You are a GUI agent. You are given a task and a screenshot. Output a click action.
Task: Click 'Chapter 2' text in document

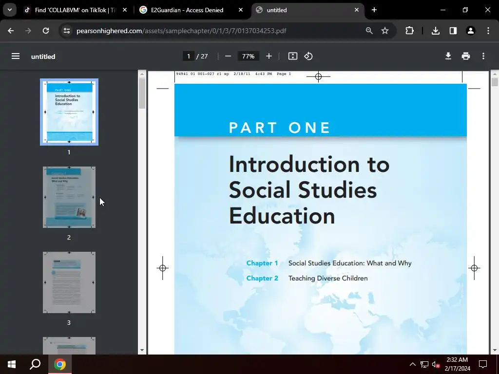coord(262,278)
